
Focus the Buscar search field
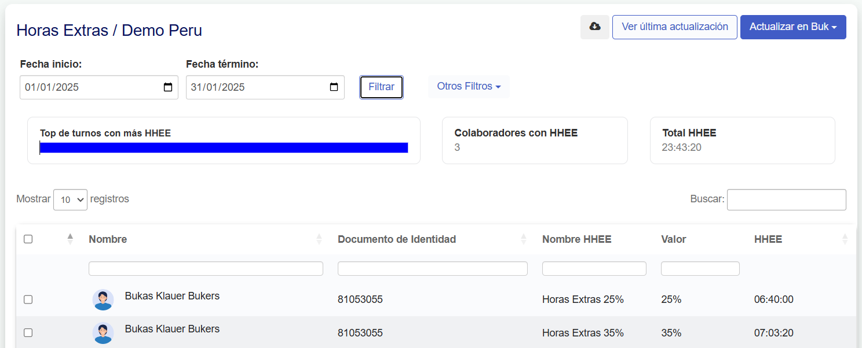tap(786, 199)
